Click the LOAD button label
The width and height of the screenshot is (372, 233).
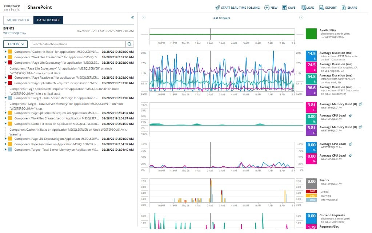(310, 8)
